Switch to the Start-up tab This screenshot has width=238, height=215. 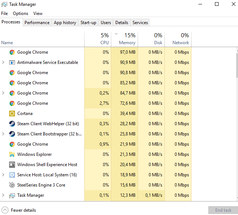coord(88,23)
